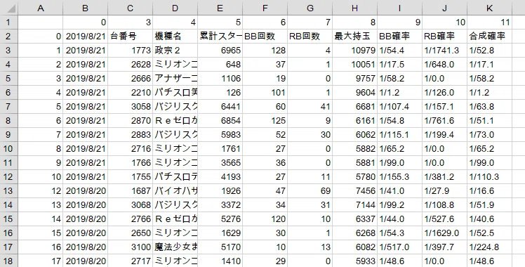Screen dimensions: 525x267
Task: Click cell with 1/99.0 in column I
Action: pyautogui.click(x=399, y=163)
